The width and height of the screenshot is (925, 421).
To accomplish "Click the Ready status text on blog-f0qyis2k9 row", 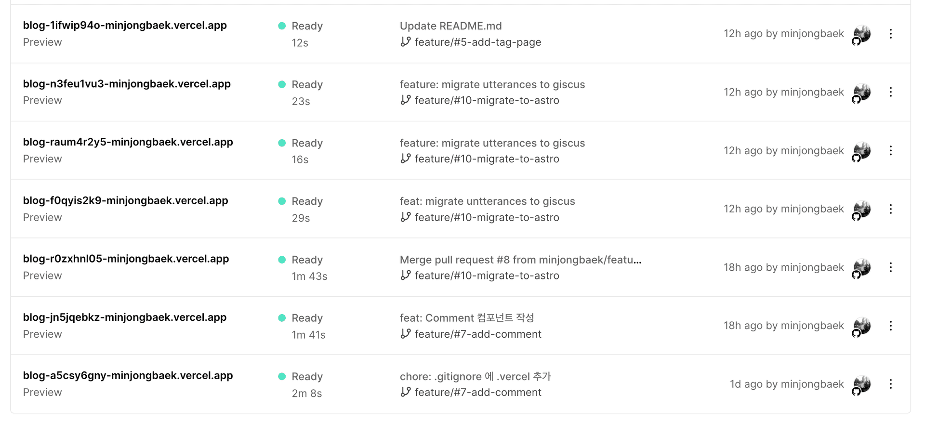I will 307,201.
